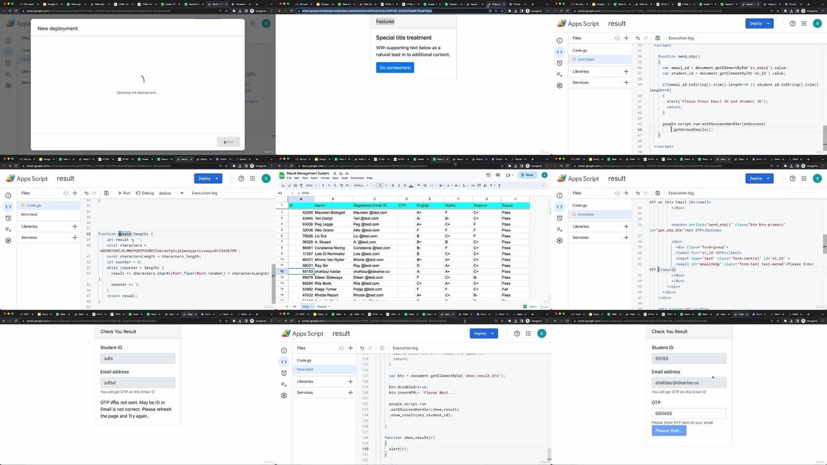Open File menu in Sheets window
Screen dimensions: 827x465
pyautogui.click(x=289, y=178)
